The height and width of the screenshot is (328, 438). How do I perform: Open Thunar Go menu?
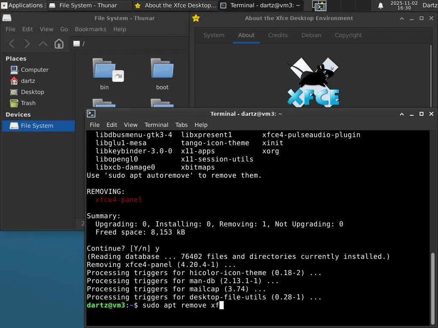(64, 29)
